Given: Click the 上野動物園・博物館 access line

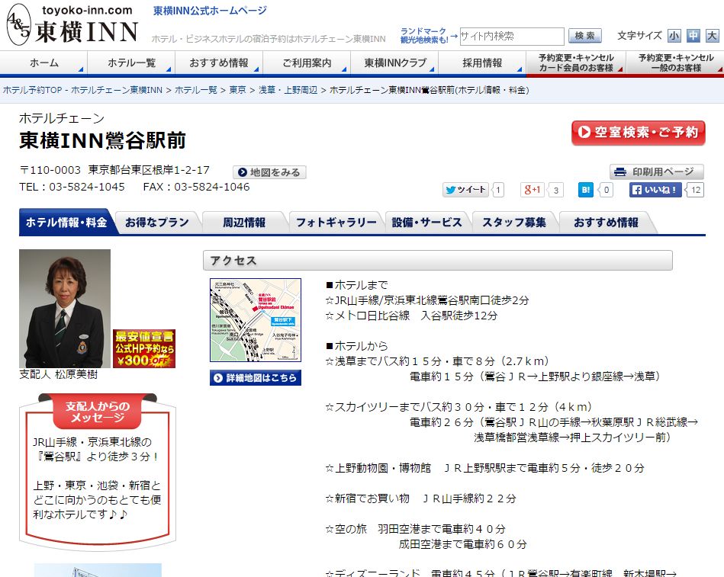Looking at the screenshot, I should click(x=484, y=468).
